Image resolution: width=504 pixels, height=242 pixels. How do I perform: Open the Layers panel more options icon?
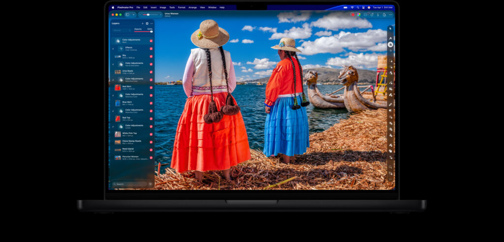[x=152, y=23]
